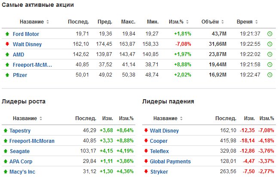
Task: Select Teleflex last price 329,08
Action: [x=228, y=151]
